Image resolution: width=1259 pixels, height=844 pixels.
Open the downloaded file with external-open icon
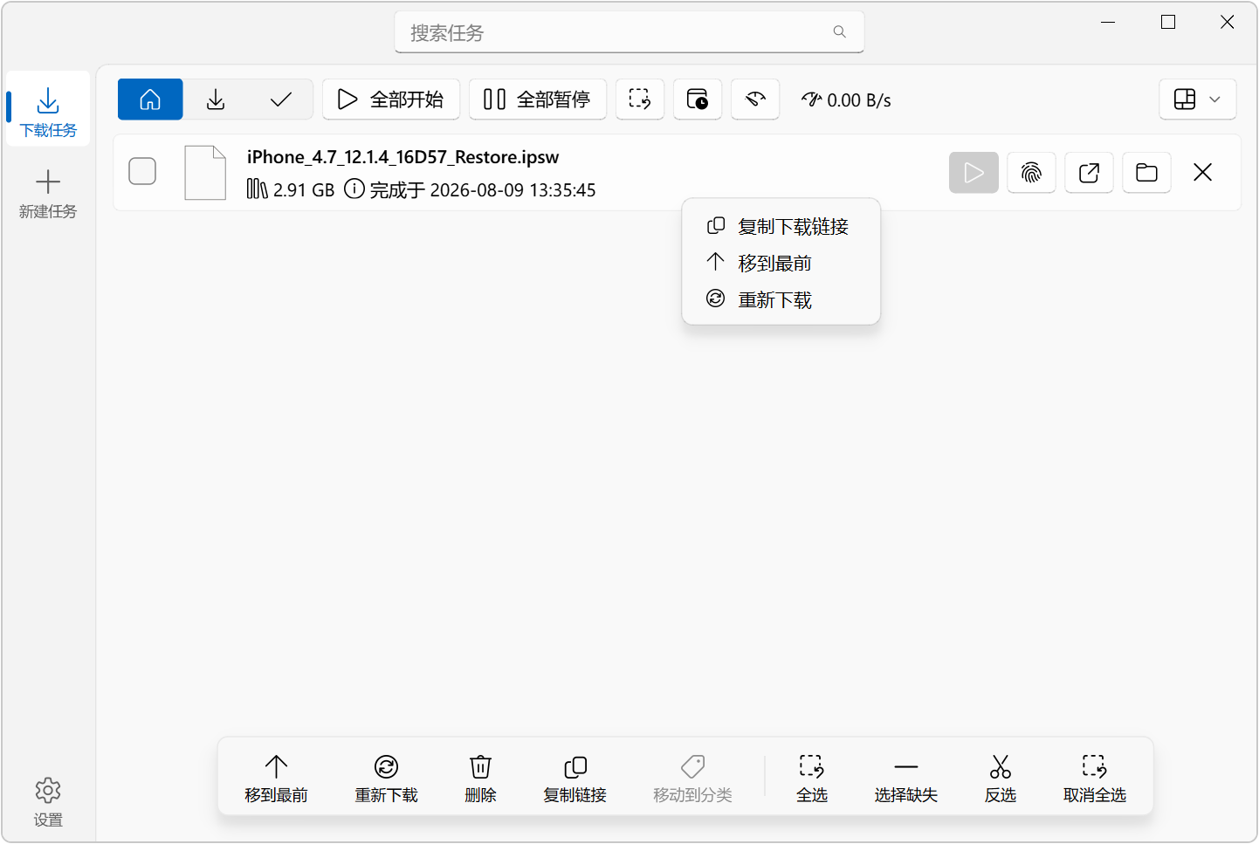pos(1089,173)
